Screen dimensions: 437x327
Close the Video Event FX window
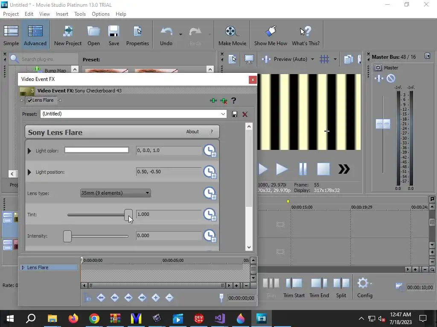253,80
